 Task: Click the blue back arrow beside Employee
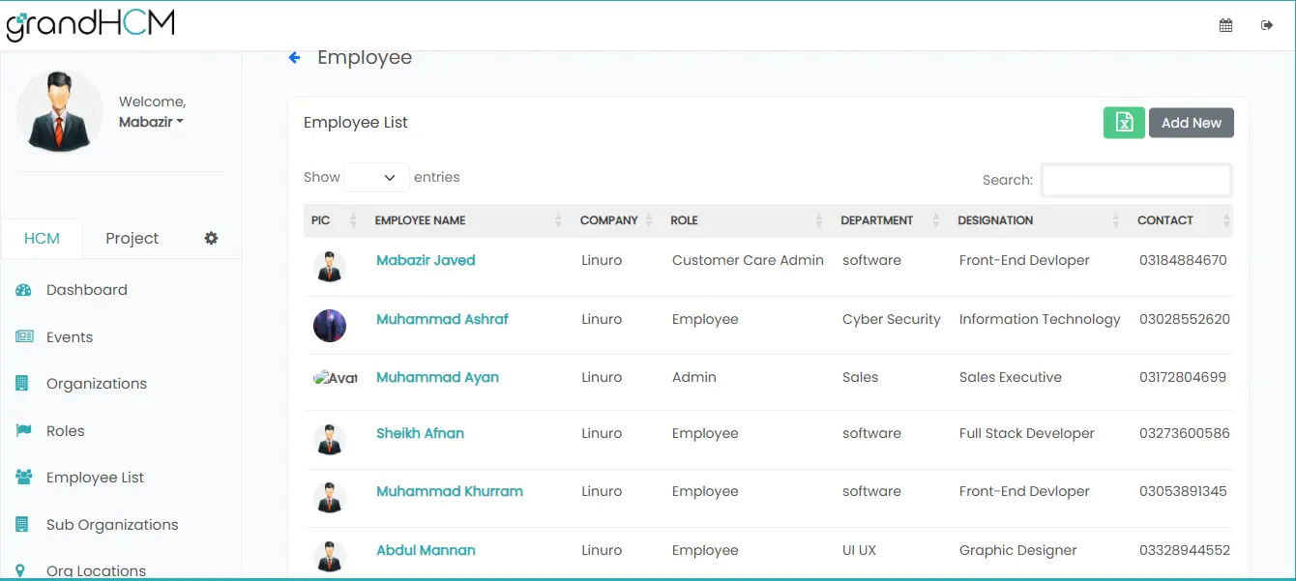294,58
